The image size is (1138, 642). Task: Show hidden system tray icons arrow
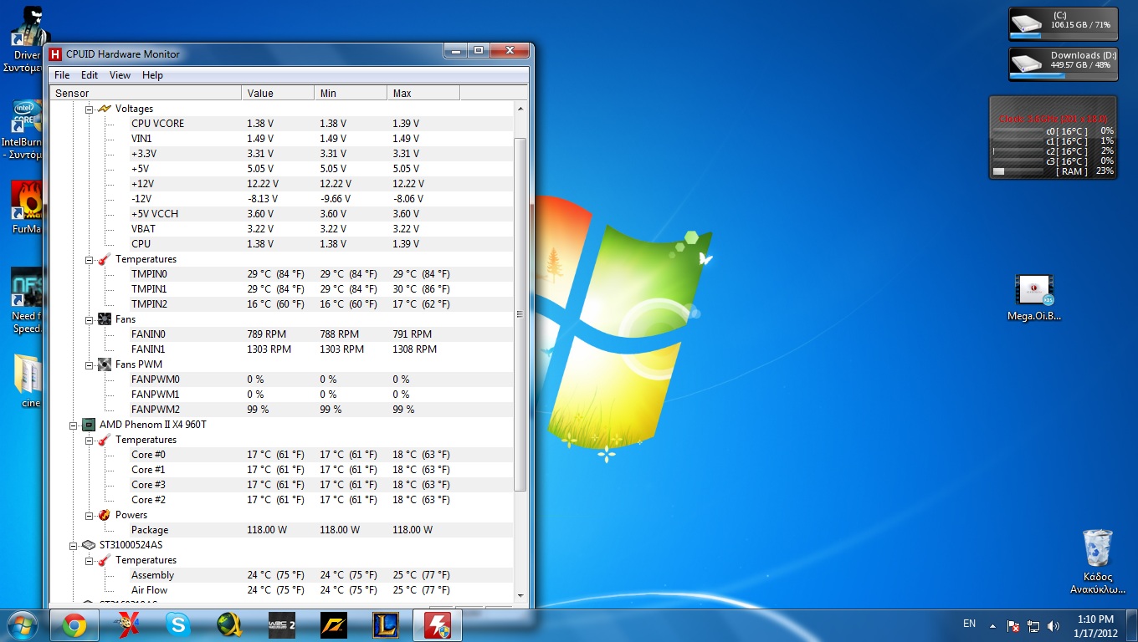click(x=993, y=625)
